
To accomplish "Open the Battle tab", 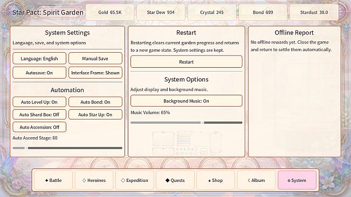I will pyautogui.click(x=53, y=180).
